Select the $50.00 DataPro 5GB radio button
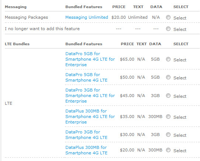The image size is (200, 161). pyautogui.click(x=168, y=77)
